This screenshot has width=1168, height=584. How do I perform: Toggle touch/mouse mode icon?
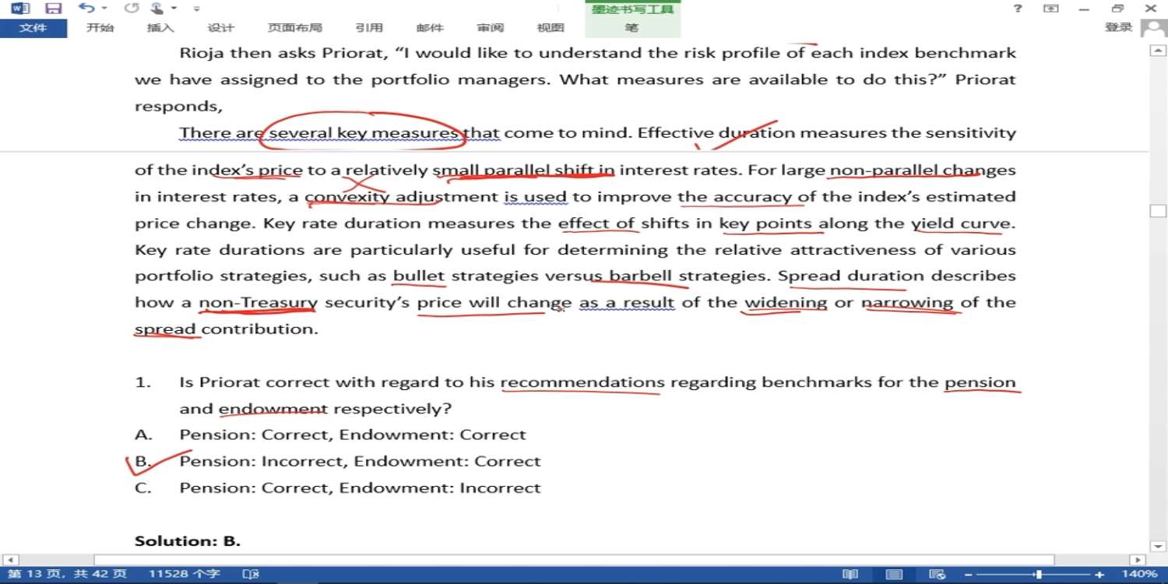(x=157, y=9)
